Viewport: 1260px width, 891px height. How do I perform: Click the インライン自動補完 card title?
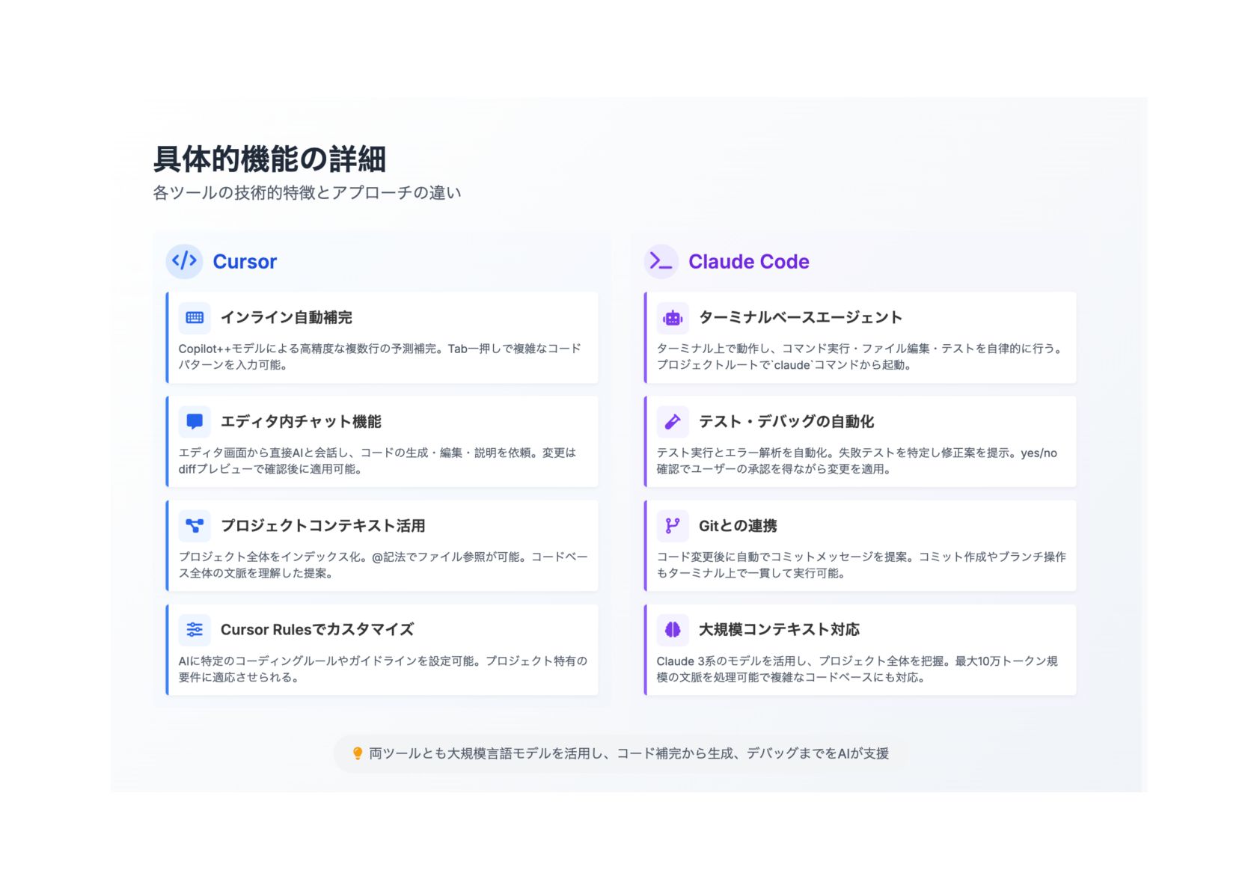[286, 317]
